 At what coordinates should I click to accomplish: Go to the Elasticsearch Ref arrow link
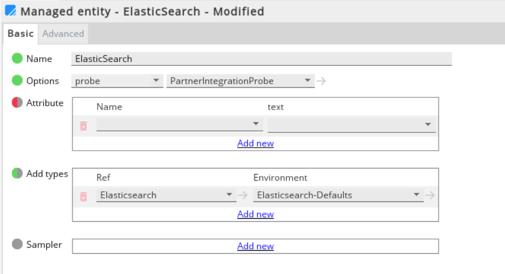243,195
